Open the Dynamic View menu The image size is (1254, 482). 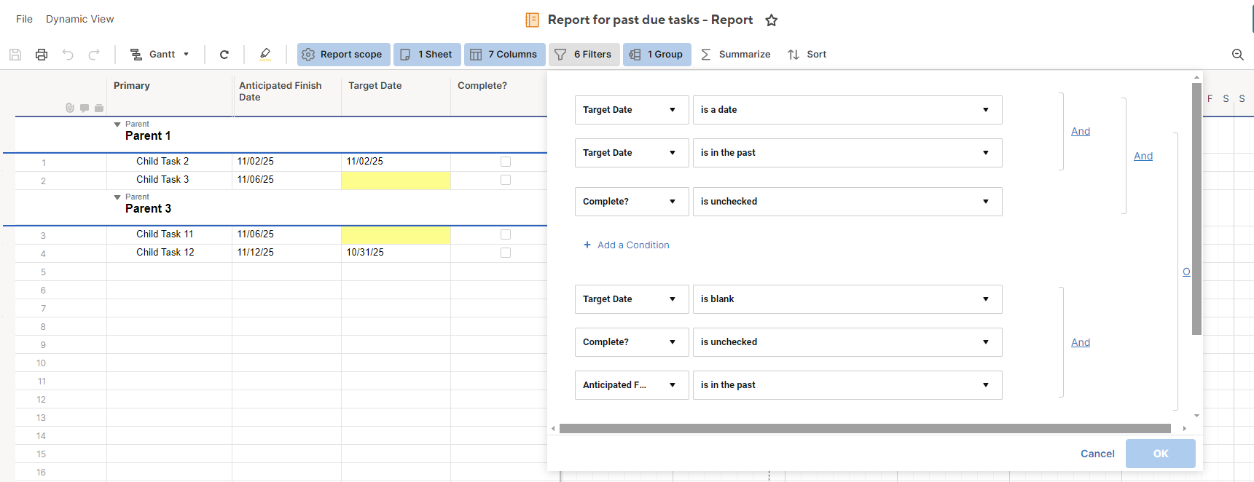point(79,19)
